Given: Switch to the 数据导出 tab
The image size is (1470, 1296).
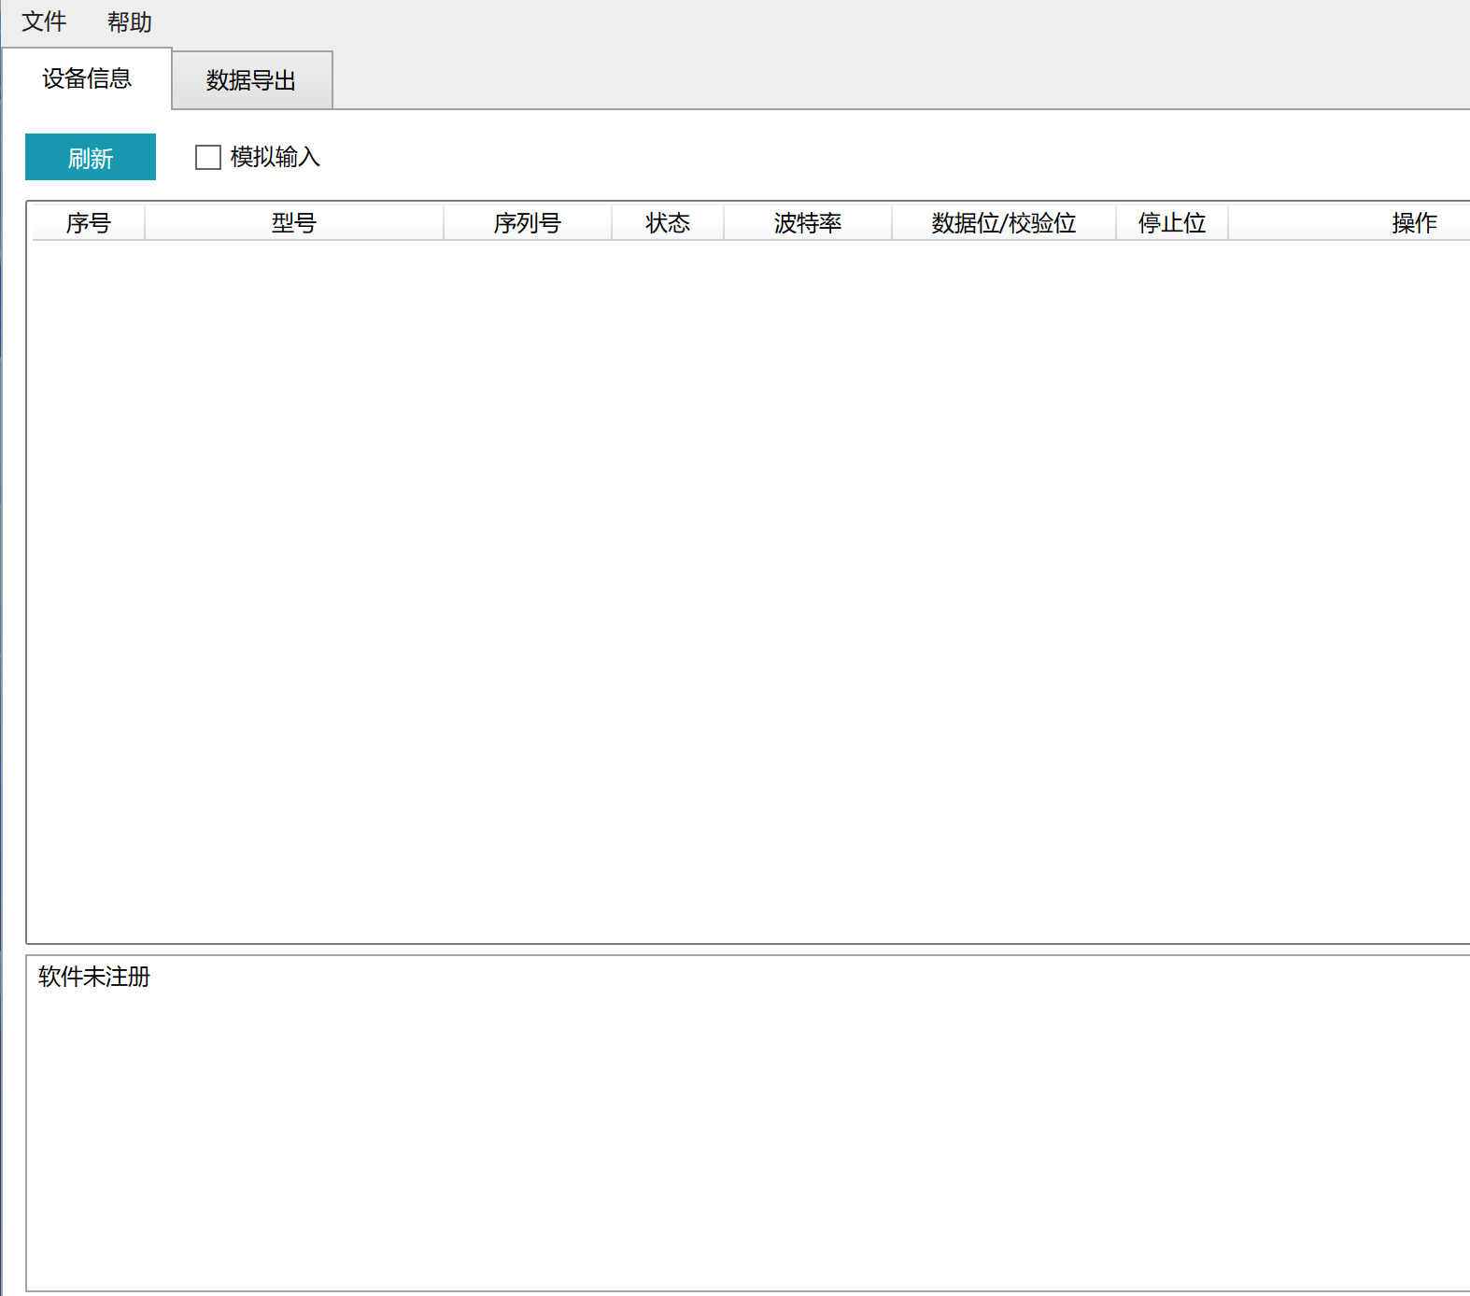Looking at the screenshot, I should pos(251,80).
